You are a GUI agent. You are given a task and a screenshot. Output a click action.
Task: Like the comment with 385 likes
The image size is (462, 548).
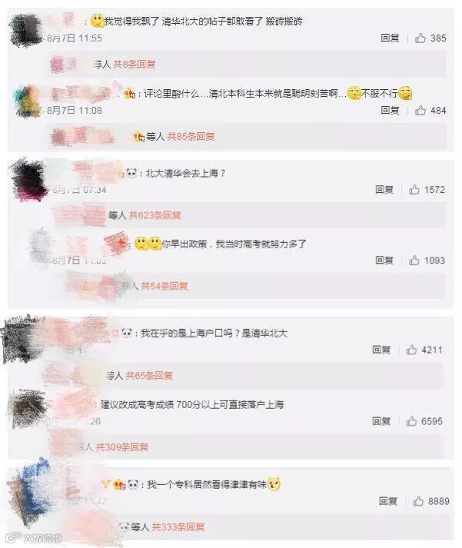click(420, 38)
